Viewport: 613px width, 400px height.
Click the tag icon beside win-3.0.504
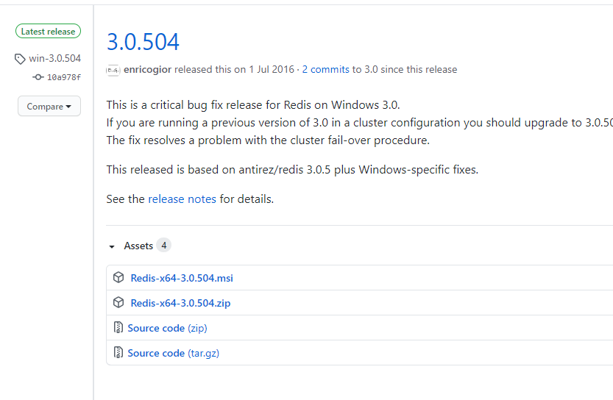(x=20, y=59)
